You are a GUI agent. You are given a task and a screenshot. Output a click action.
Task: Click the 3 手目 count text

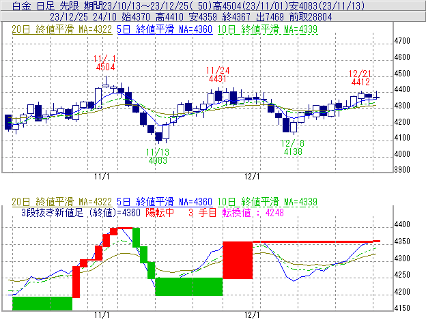click(202, 212)
